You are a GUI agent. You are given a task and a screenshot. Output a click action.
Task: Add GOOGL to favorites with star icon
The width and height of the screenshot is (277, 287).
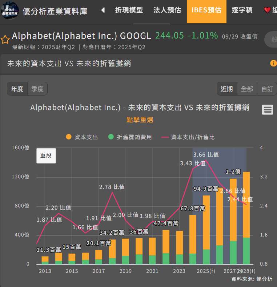pos(5,40)
